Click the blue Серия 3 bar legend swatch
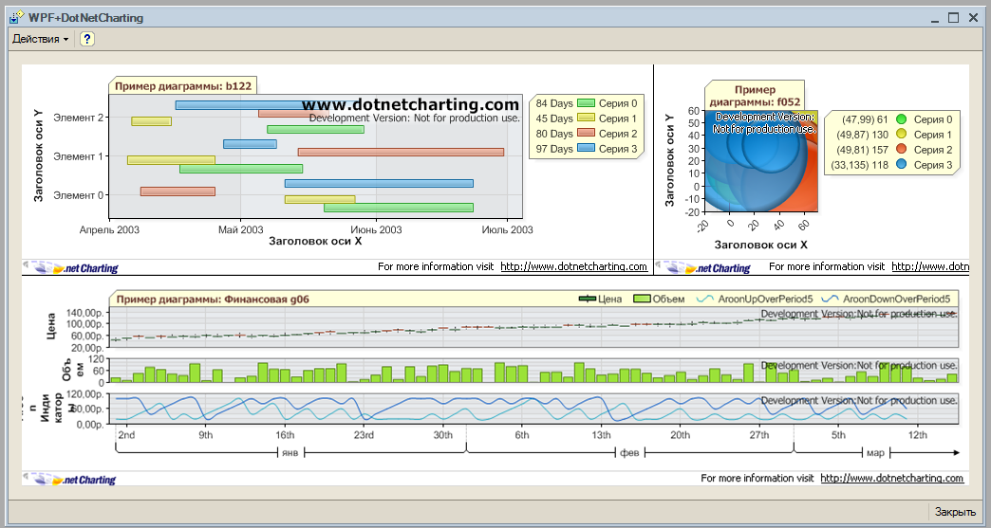The width and height of the screenshot is (991, 528). click(x=586, y=149)
